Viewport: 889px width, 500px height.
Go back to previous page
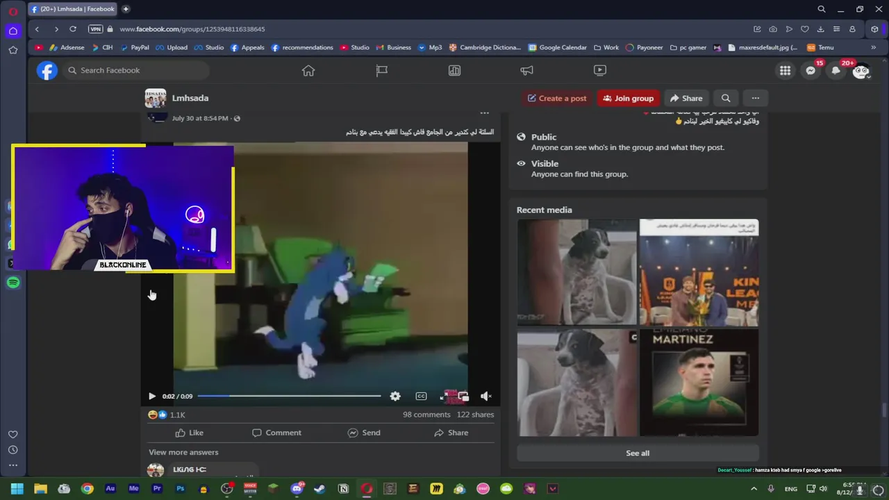(x=37, y=29)
